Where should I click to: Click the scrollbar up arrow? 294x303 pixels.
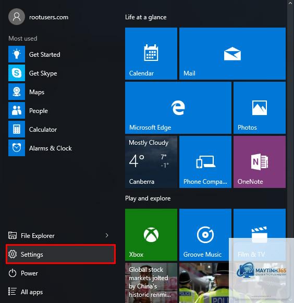[290, 3]
